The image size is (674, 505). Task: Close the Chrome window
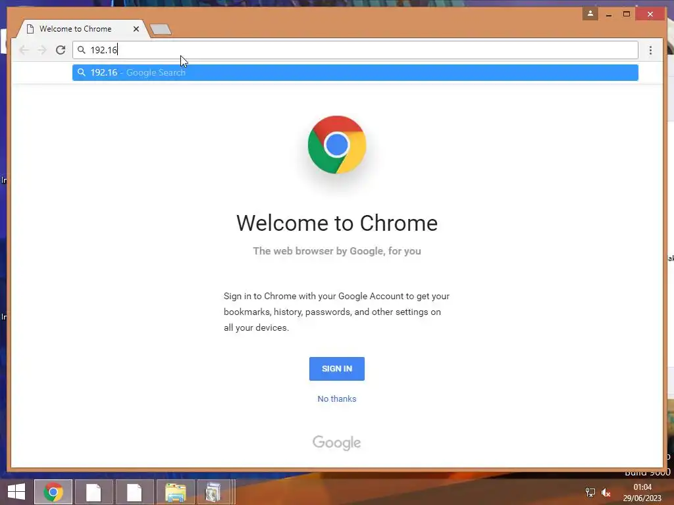(x=650, y=14)
